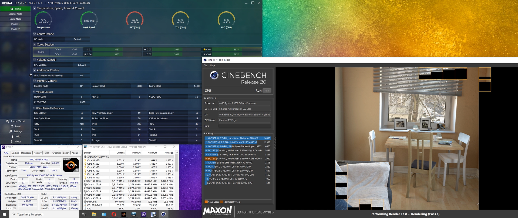Viewport: 518px width, 218px height.
Task: Click the Windows taskbar search box
Action: point(44,214)
